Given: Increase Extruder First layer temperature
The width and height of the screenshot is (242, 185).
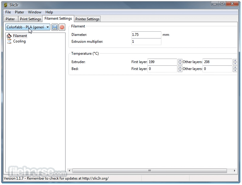Looking at the screenshot, I should click(180, 60).
